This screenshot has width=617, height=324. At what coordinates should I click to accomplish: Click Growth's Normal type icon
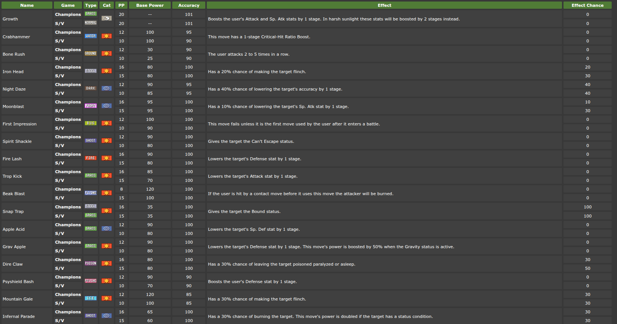pos(91,23)
